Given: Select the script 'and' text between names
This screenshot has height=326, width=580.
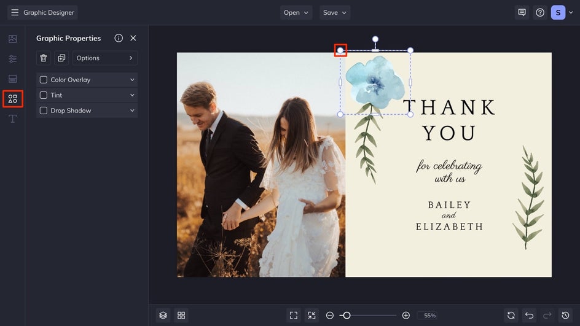Looking at the screenshot, I should point(449,215).
